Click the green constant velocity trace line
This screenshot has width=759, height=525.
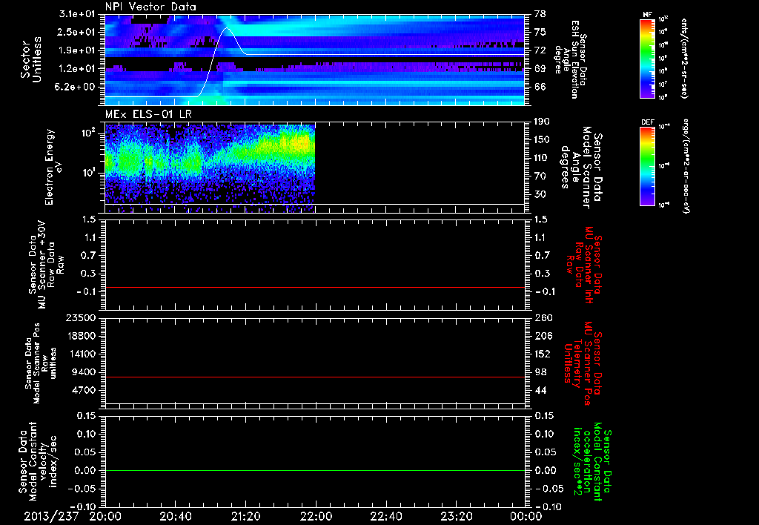pos(315,470)
